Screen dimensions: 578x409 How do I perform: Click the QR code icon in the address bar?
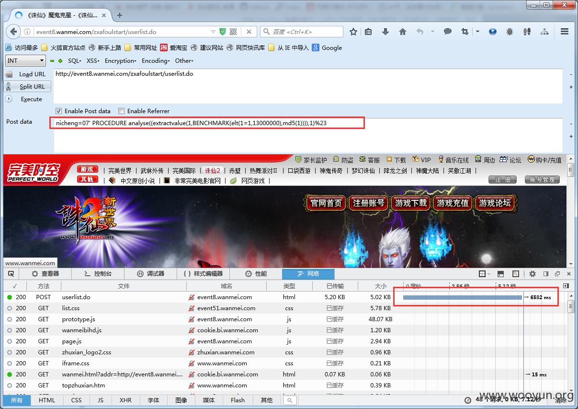(234, 32)
